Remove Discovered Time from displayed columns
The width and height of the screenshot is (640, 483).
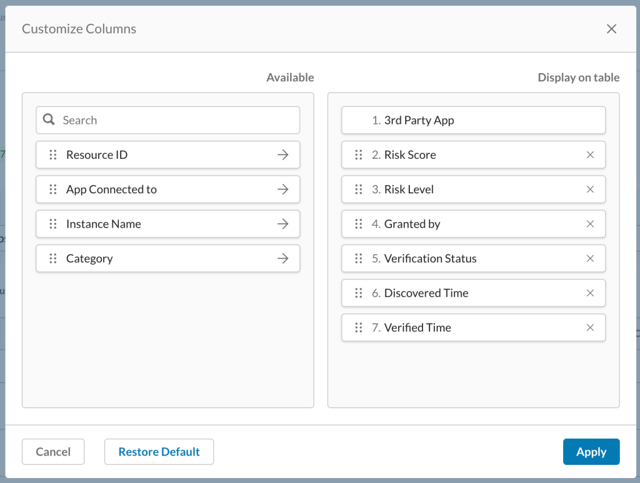(x=590, y=293)
